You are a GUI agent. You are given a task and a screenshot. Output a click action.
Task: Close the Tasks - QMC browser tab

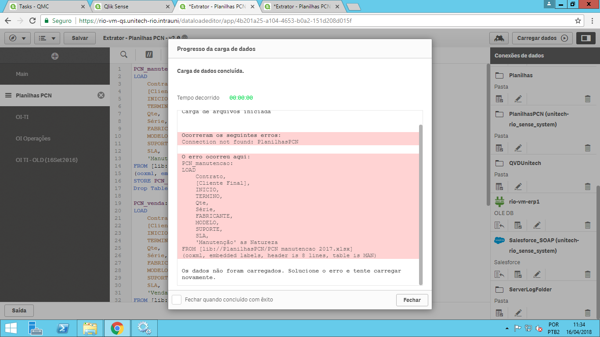point(83,7)
